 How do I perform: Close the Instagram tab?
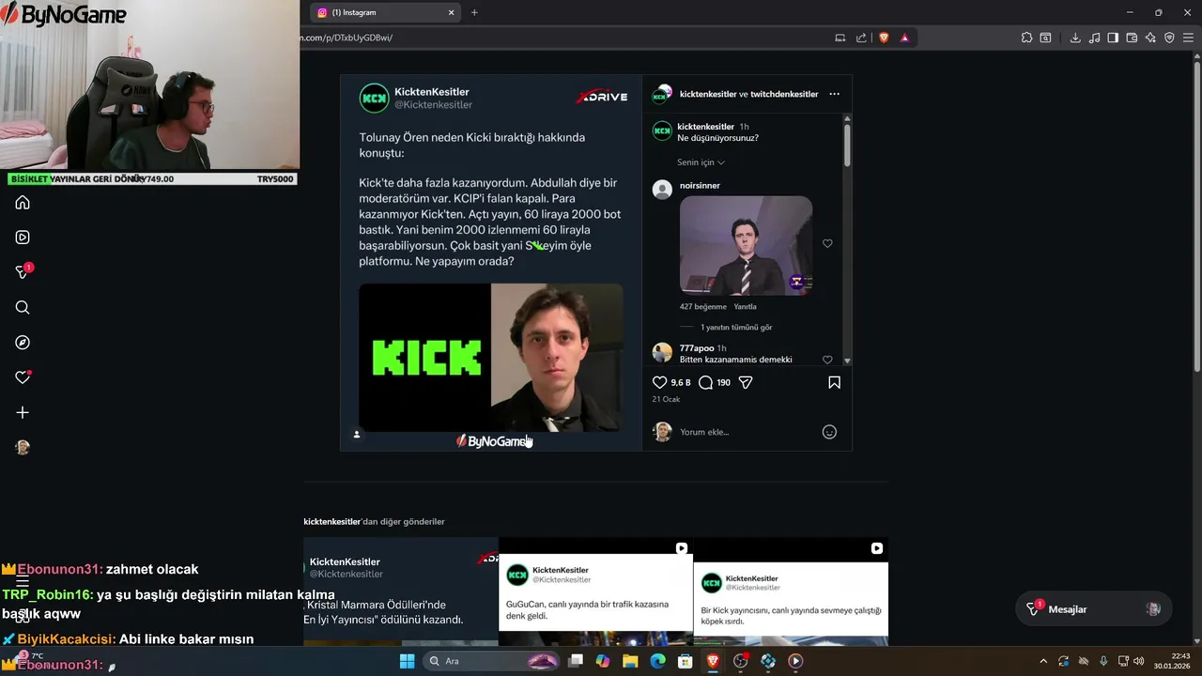[x=451, y=12]
